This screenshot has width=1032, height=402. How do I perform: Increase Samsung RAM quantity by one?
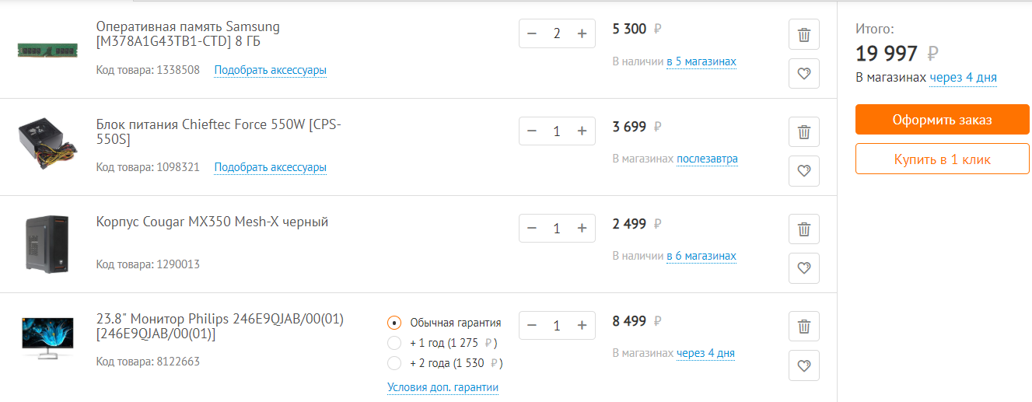click(x=582, y=33)
